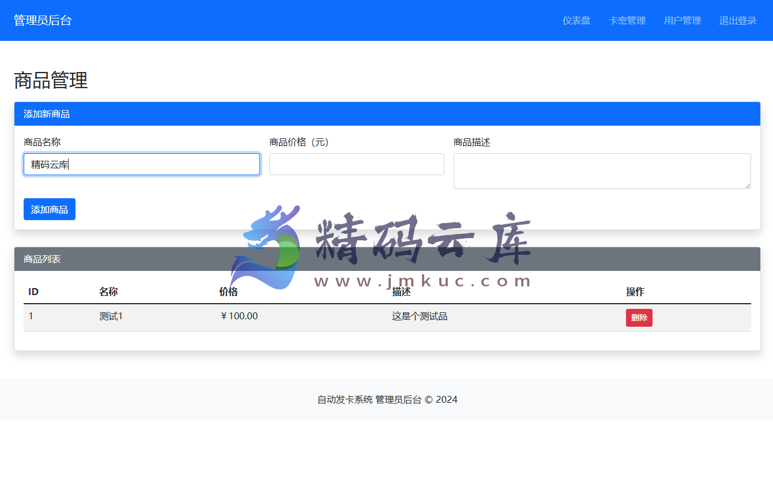This screenshot has height=495, width=773.
Task: Select the 商品列表 card header
Action: [x=387, y=259]
